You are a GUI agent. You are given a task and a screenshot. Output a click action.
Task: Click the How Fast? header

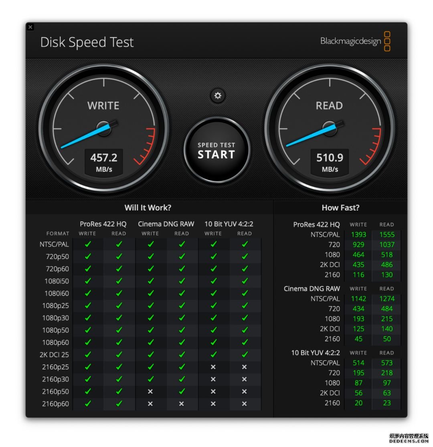(340, 208)
